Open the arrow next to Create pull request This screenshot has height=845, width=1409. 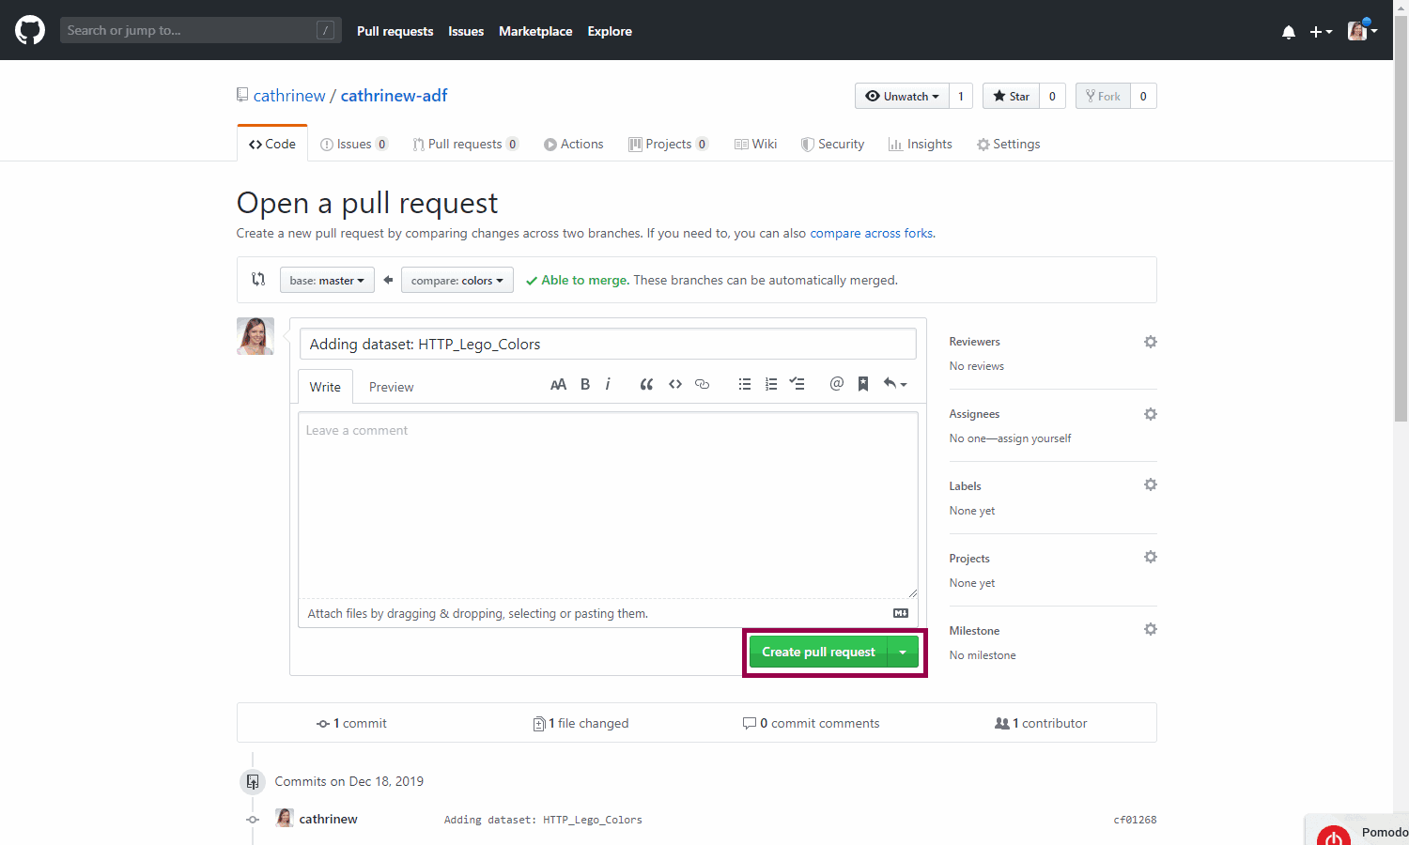coord(903,653)
